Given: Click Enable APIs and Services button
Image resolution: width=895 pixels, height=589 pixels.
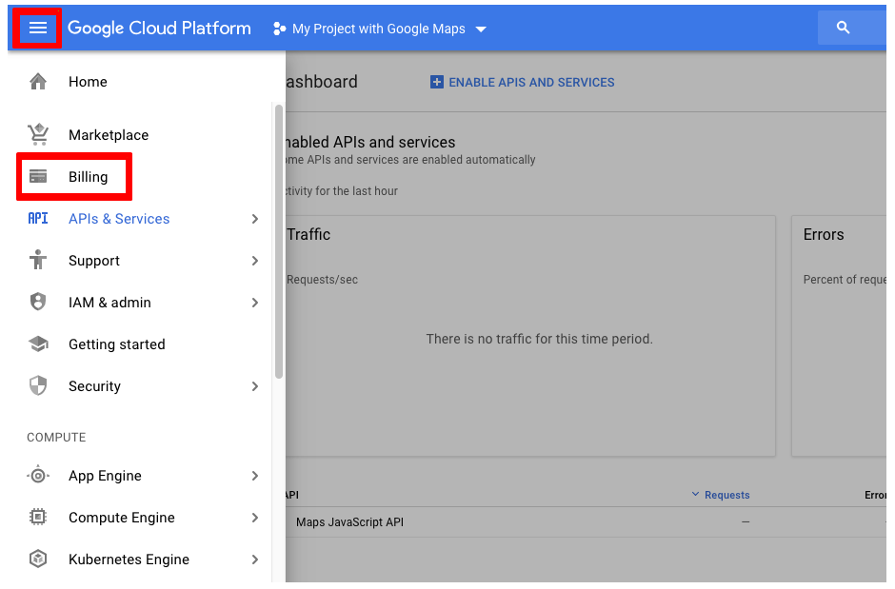Looking at the screenshot, I should (523, 83).
